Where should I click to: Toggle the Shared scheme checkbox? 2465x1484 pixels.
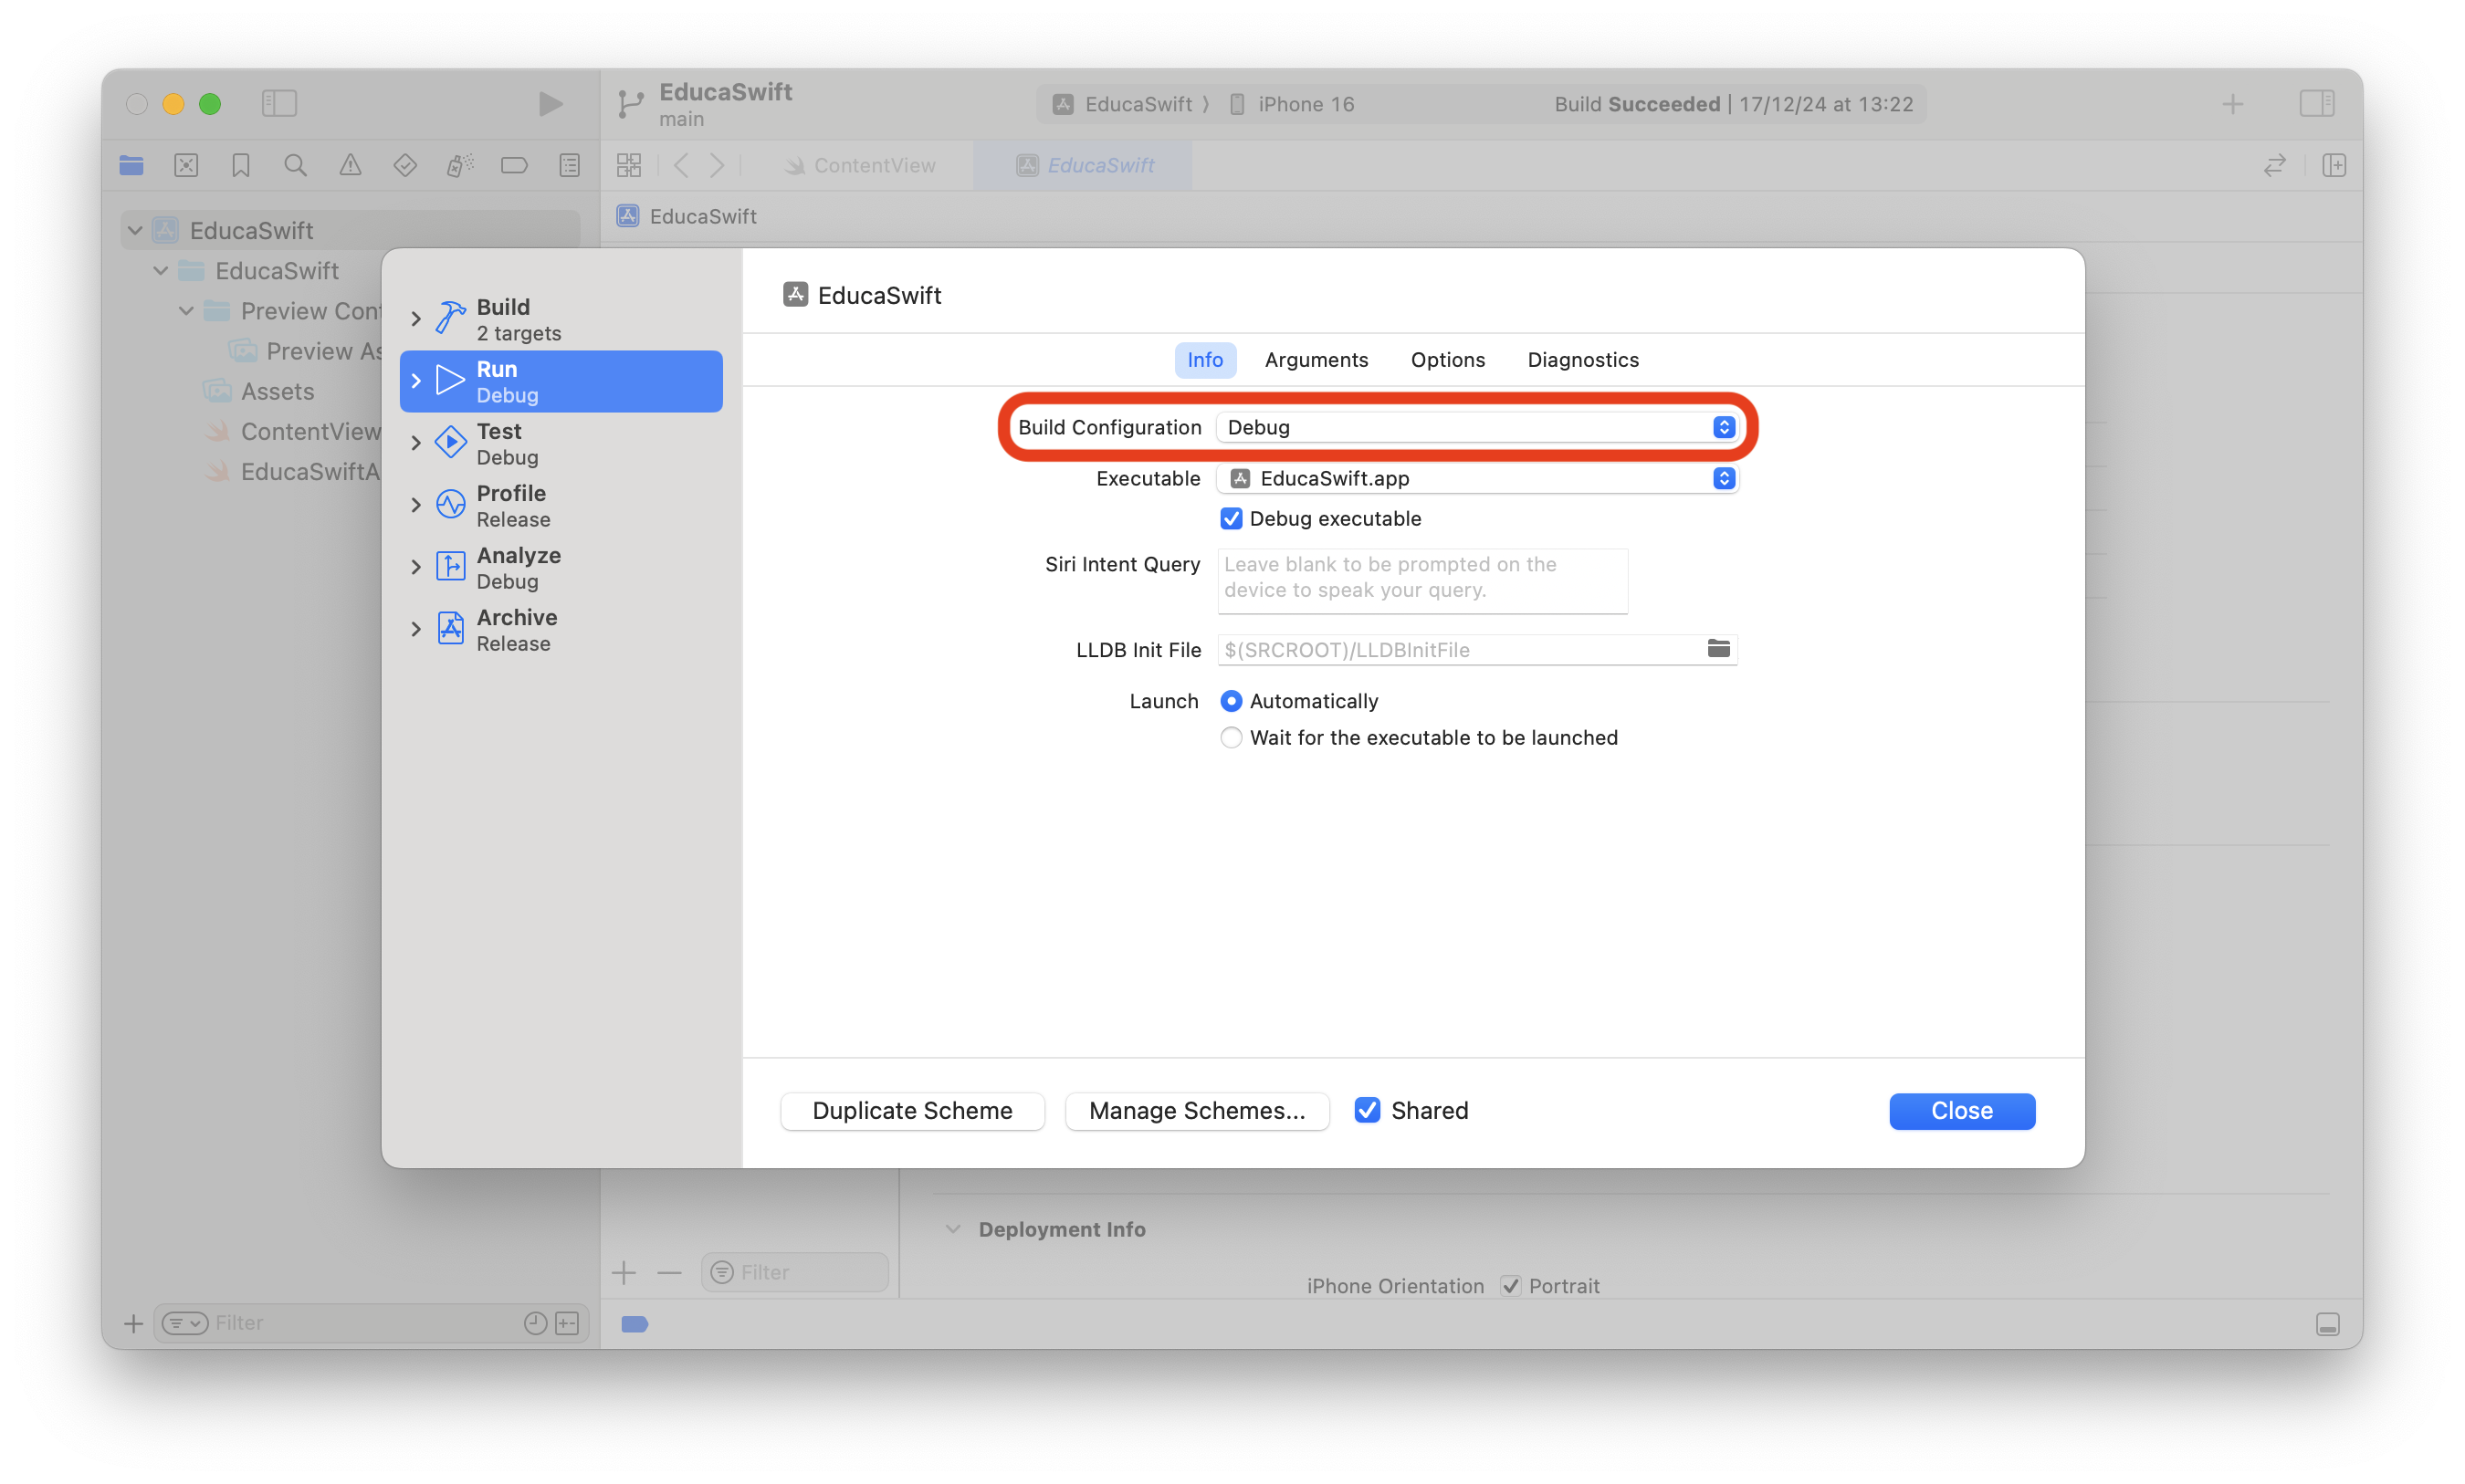[1366, 1110]
